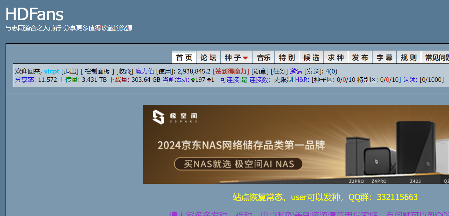Open the 候选 offers tab

coord(311,58)
